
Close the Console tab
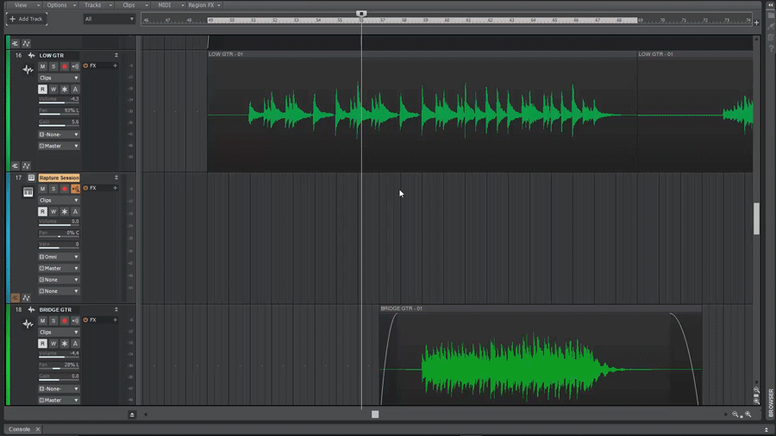(x=38, y=429)
